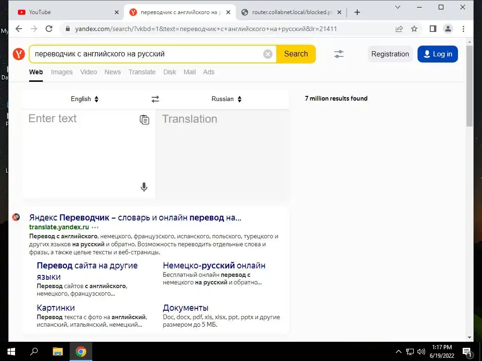This screenshot has height=361, width=482.
Task: Open File Explorer from the taskbar
Action: coord(57,352)
